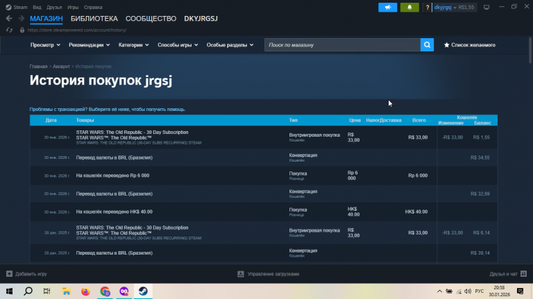This screenshot has width=533, height=299.
Task: Click the Тип column header
Action: point(294,120)
